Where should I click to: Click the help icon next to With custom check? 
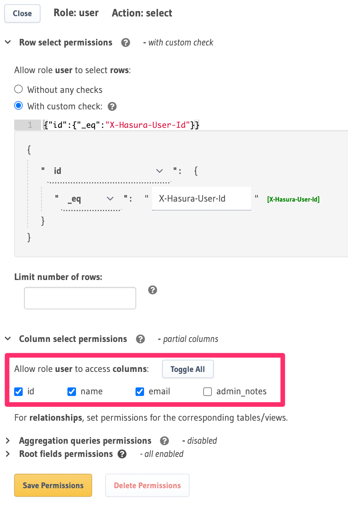click(x=112, y=106)
